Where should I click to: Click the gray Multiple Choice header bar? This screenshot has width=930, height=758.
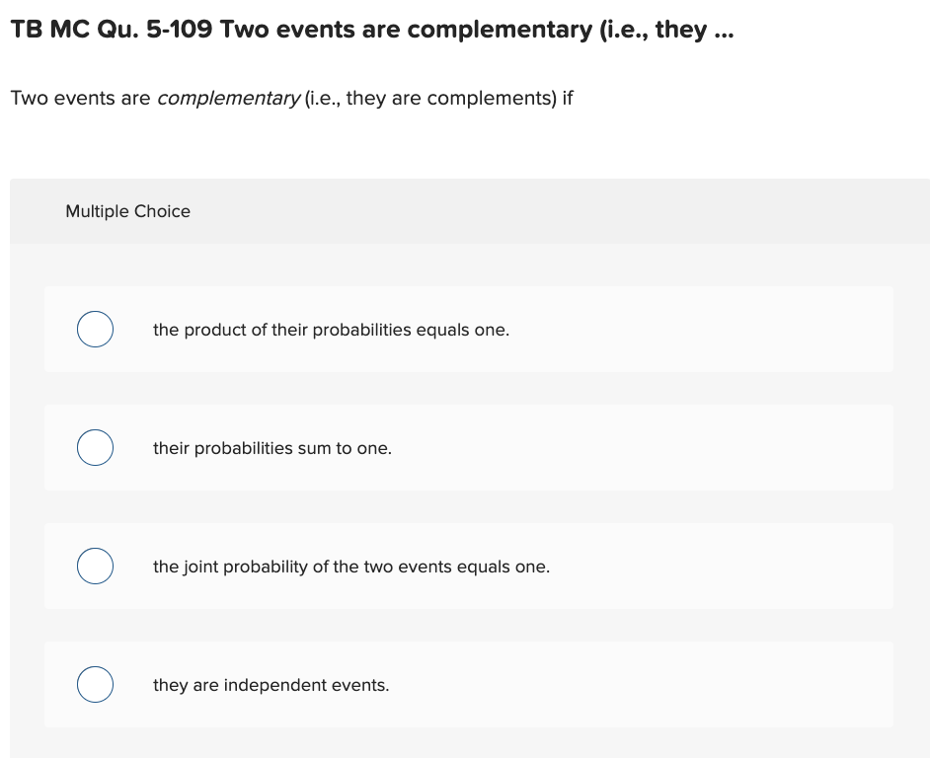(x=469, y=210)
